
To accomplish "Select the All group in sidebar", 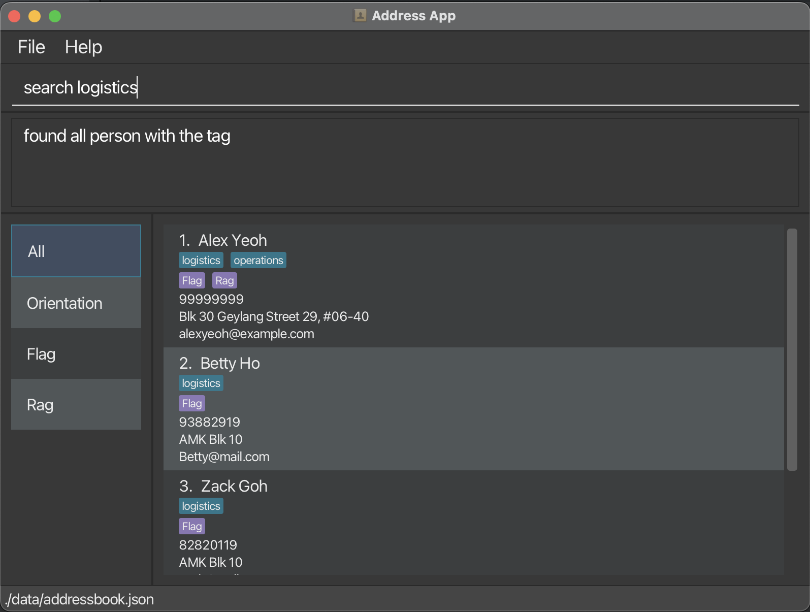I will coord(76,251).
